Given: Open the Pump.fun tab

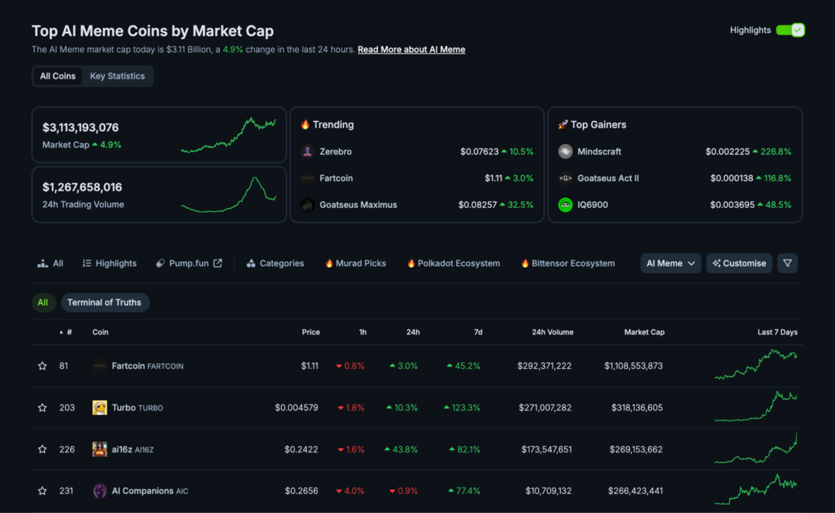Looking at the screenshot, I should 189,263.
